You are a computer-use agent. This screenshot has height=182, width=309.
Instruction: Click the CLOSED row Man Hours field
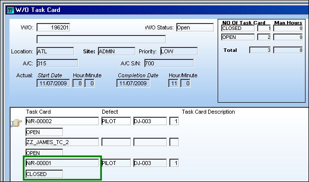coord(288,28)
